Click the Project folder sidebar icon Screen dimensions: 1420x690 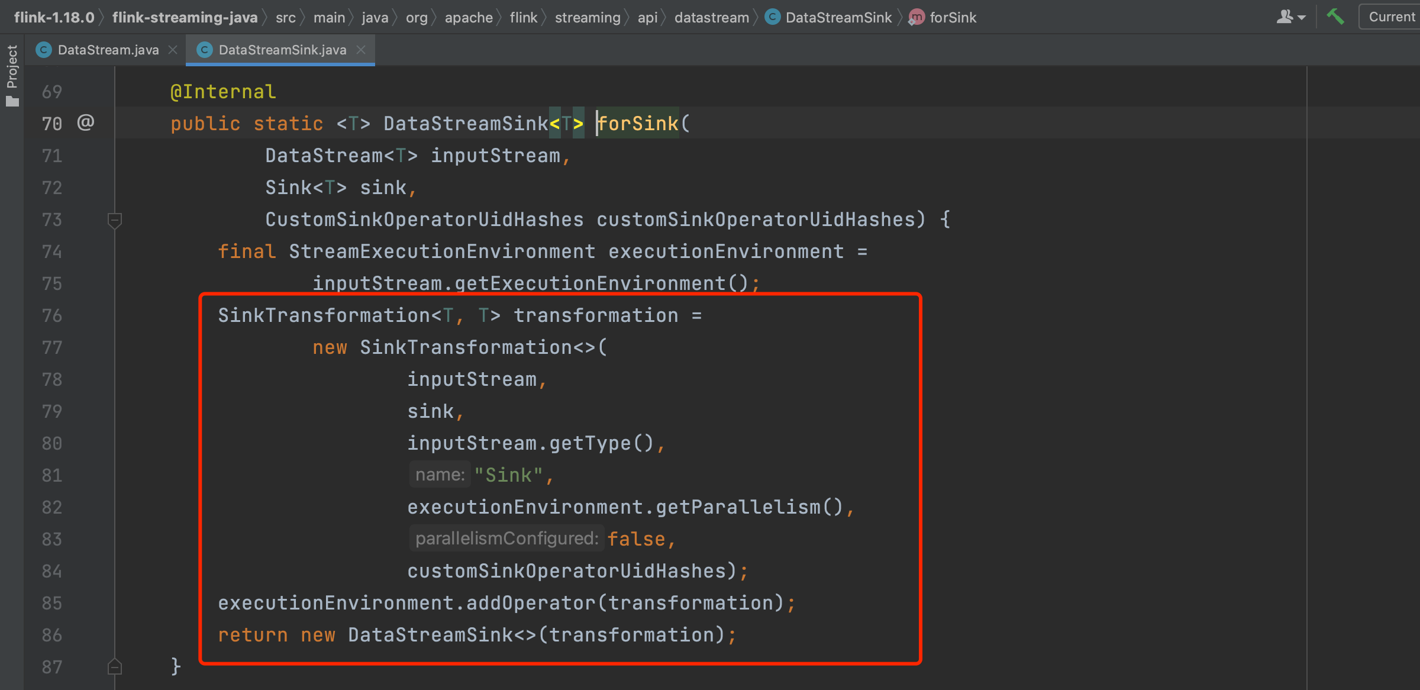click(x=12, y=102)
